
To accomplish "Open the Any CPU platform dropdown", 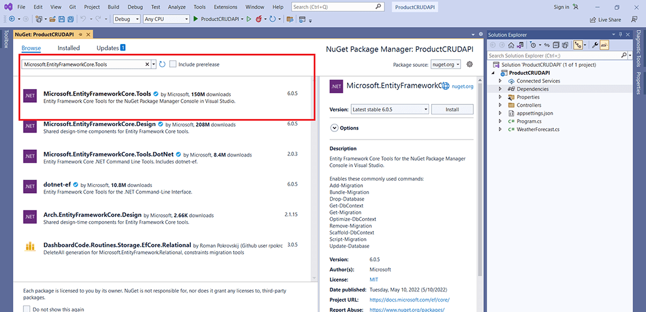I will [187, 19].
